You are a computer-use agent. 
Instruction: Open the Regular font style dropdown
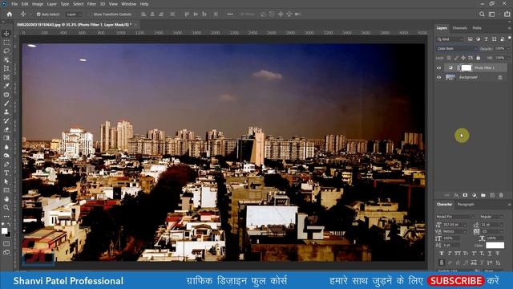coord(491,217)
